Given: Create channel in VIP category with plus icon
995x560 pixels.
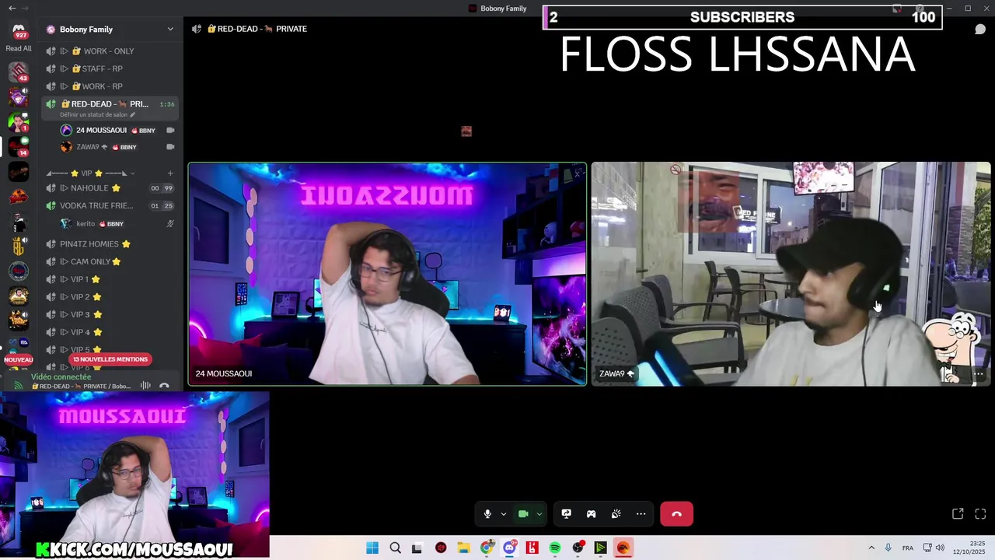Looking at the screenshot, I should click(170, 173).
